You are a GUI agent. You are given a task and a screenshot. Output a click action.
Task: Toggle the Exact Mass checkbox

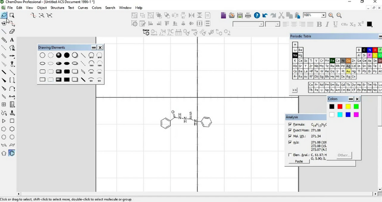290,130
